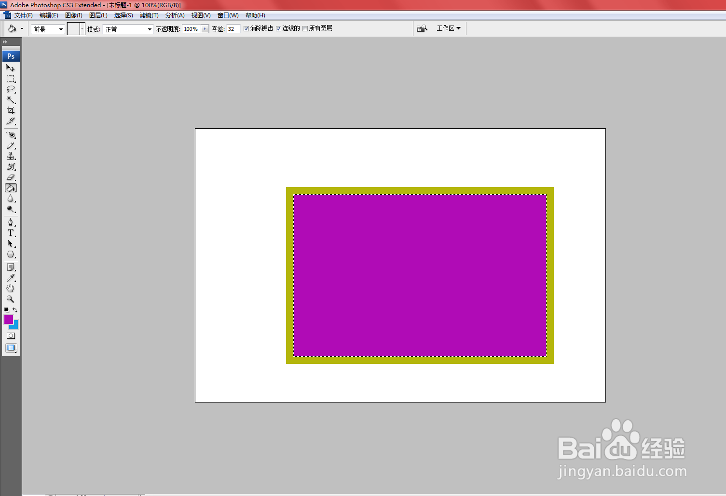Open the Filter menu (滤镜)
The image size is (726, 496).
pyautogui.click(x=149, y=15)
